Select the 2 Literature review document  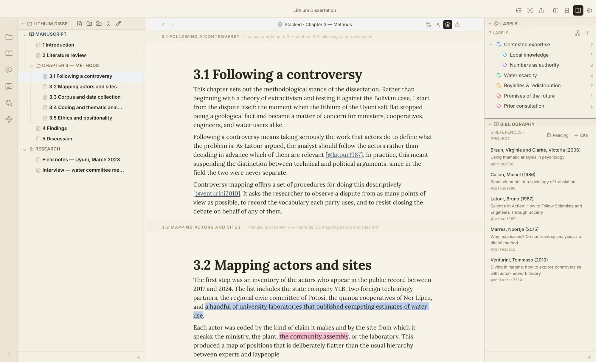pos(81,55)
